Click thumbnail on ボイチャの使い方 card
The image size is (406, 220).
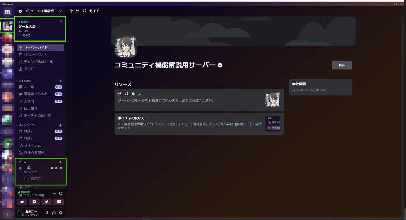point(273,124)
